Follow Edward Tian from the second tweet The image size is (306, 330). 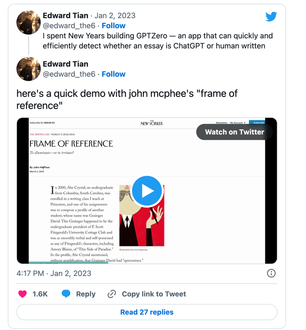coord(113,74)
